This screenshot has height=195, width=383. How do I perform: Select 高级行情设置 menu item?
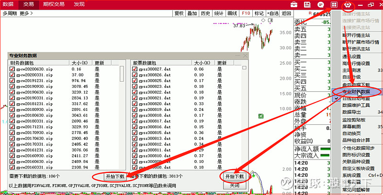coord(356,64)
